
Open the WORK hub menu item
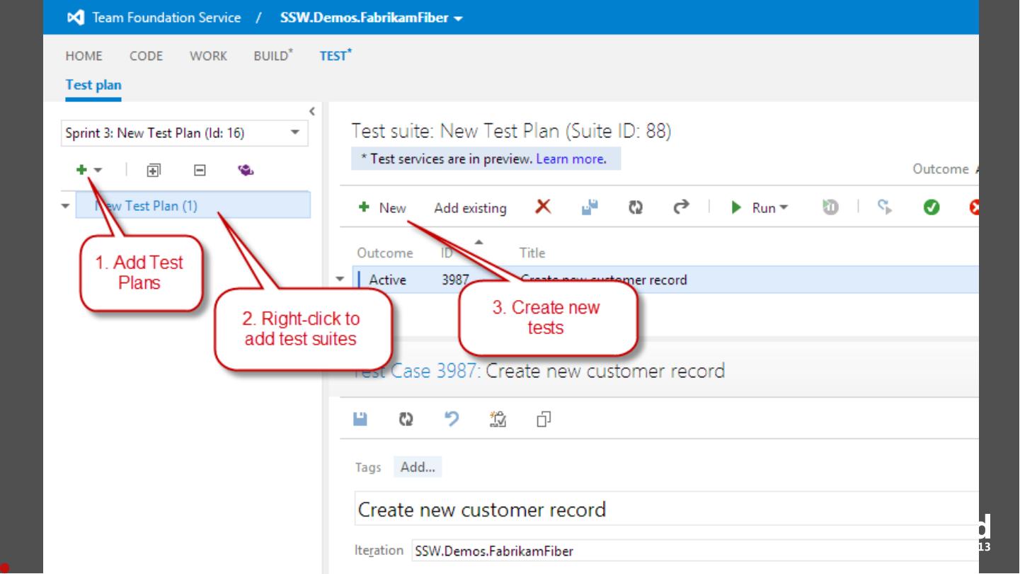pos(208,56)
